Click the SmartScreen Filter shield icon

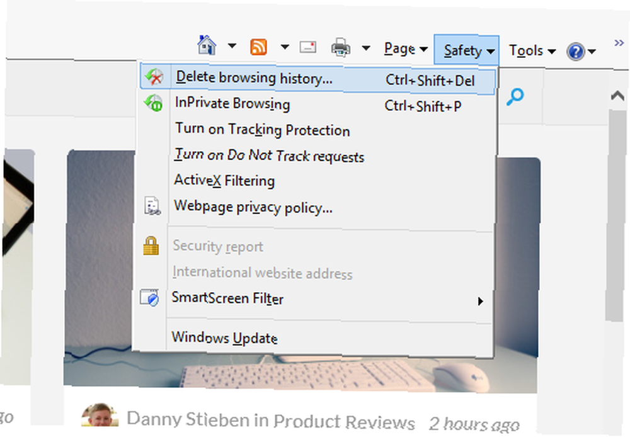149,298
